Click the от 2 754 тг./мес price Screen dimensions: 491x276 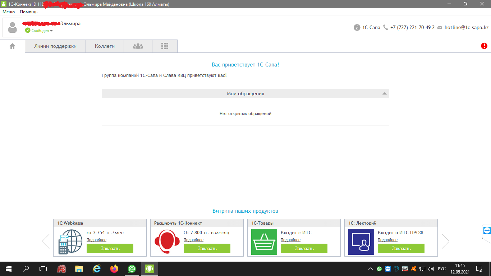pos(105,233)
